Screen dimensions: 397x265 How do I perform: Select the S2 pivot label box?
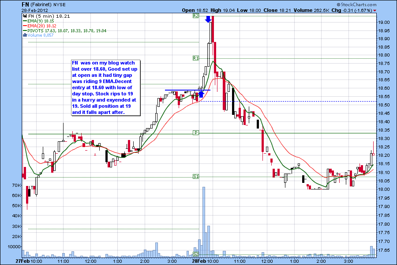[x=196, y=254]
